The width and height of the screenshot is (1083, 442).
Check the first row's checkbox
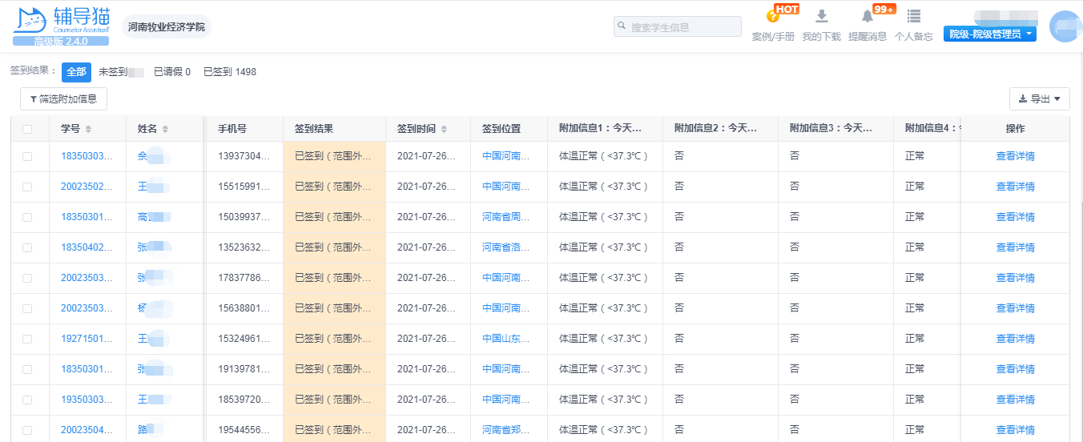coord(27,156)
